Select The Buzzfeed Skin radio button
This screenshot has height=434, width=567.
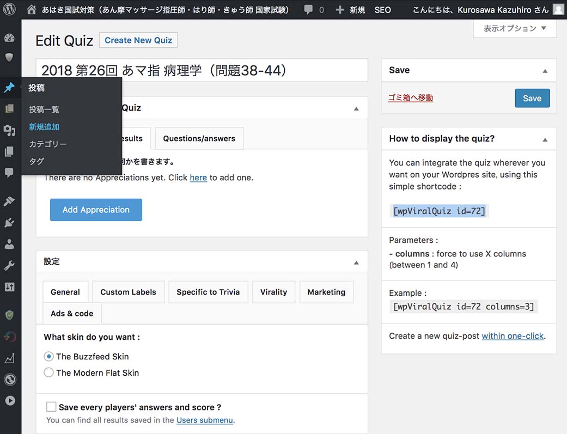point(49,357)
